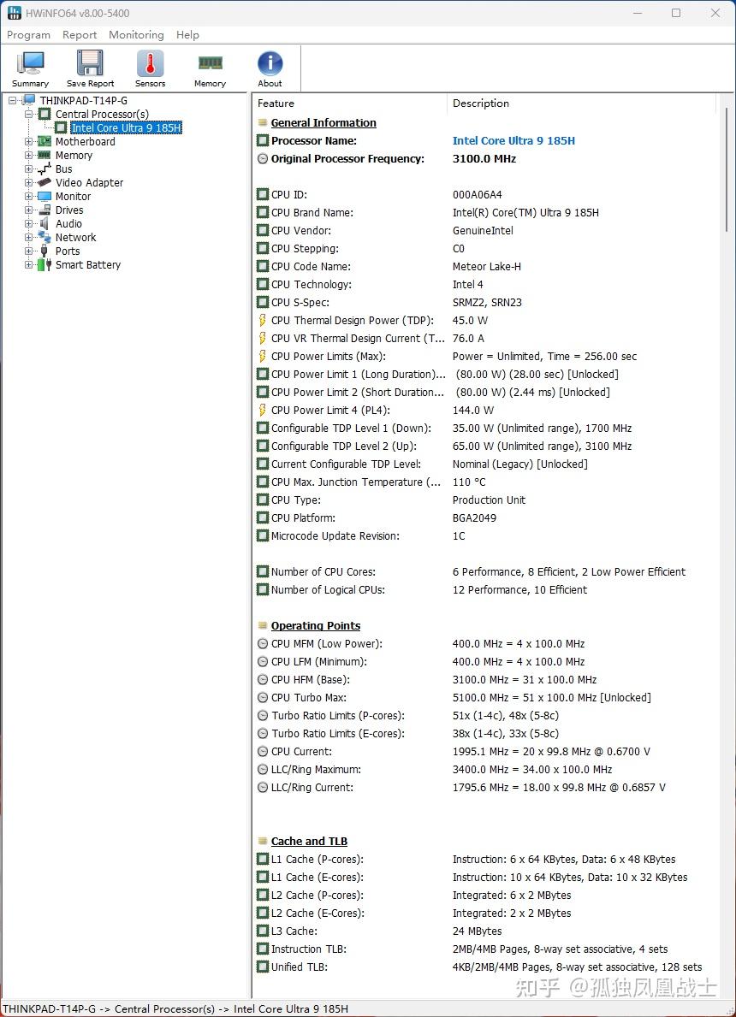Viewport: 736px width, 1017px height.
Task: Open the Summary toolbar icon
Action: 30,63
